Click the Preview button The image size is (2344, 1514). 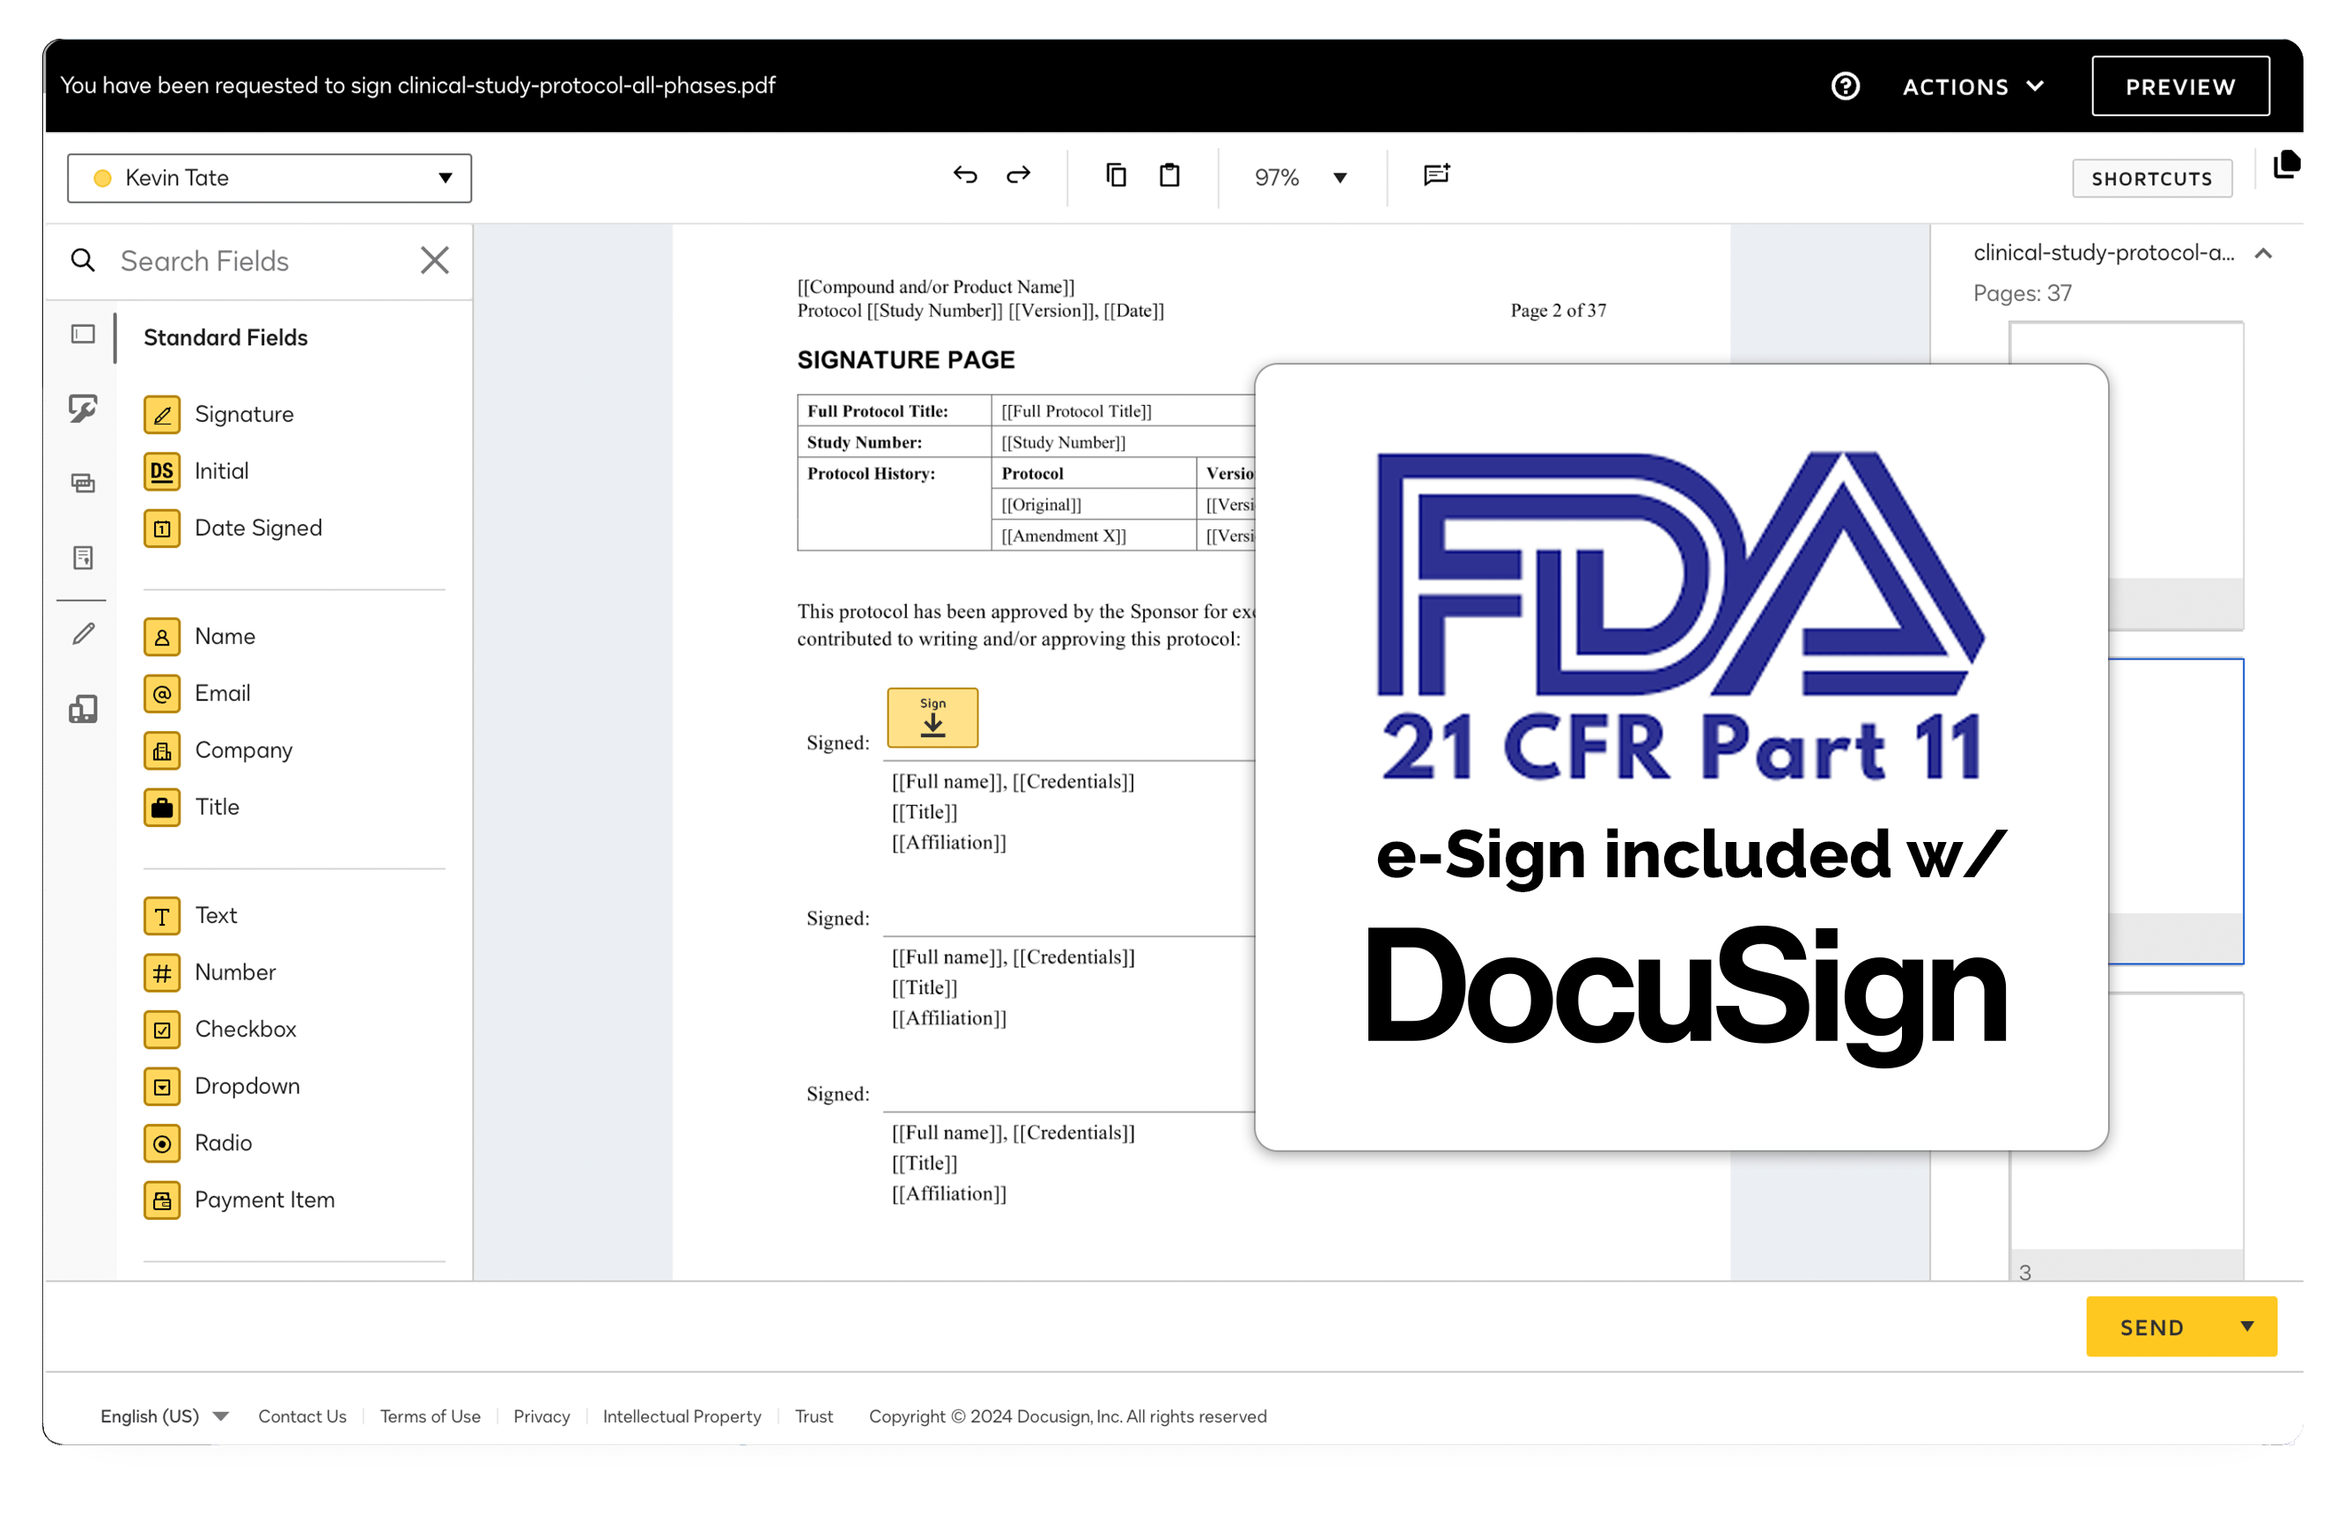[2180, 85]
